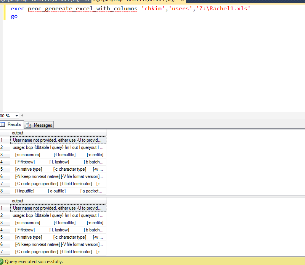The image size is (305, 265).
Task: Click row header 1 in first grid
Action: click(x=5, y=140)
